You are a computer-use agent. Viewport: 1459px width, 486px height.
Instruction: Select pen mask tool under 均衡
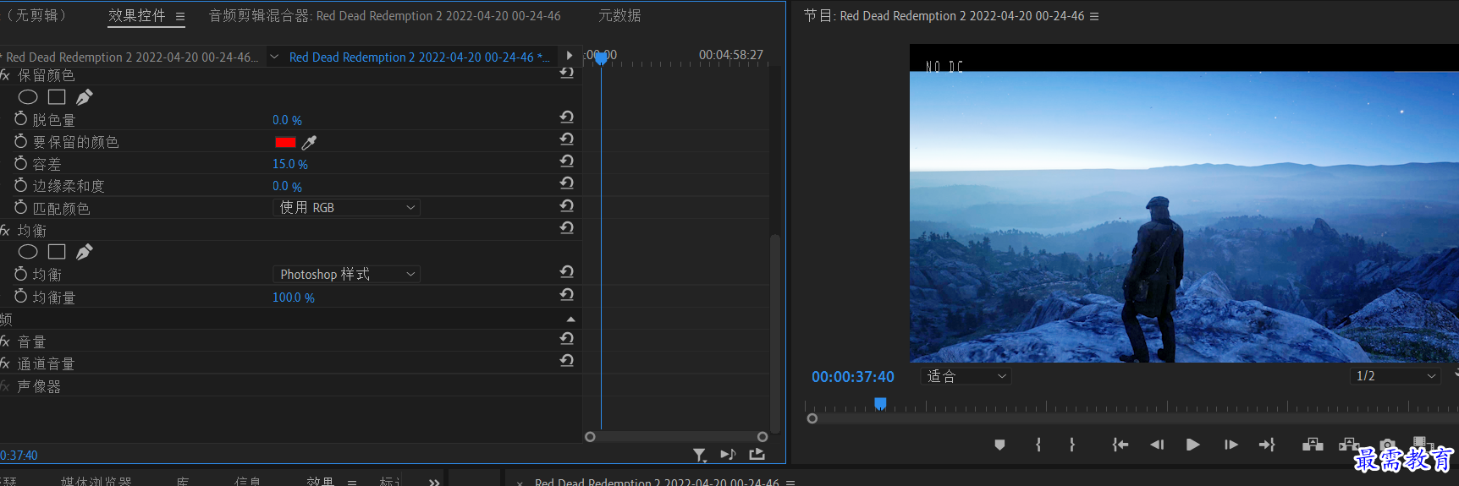pyautogui.click(x=84, y=252)
